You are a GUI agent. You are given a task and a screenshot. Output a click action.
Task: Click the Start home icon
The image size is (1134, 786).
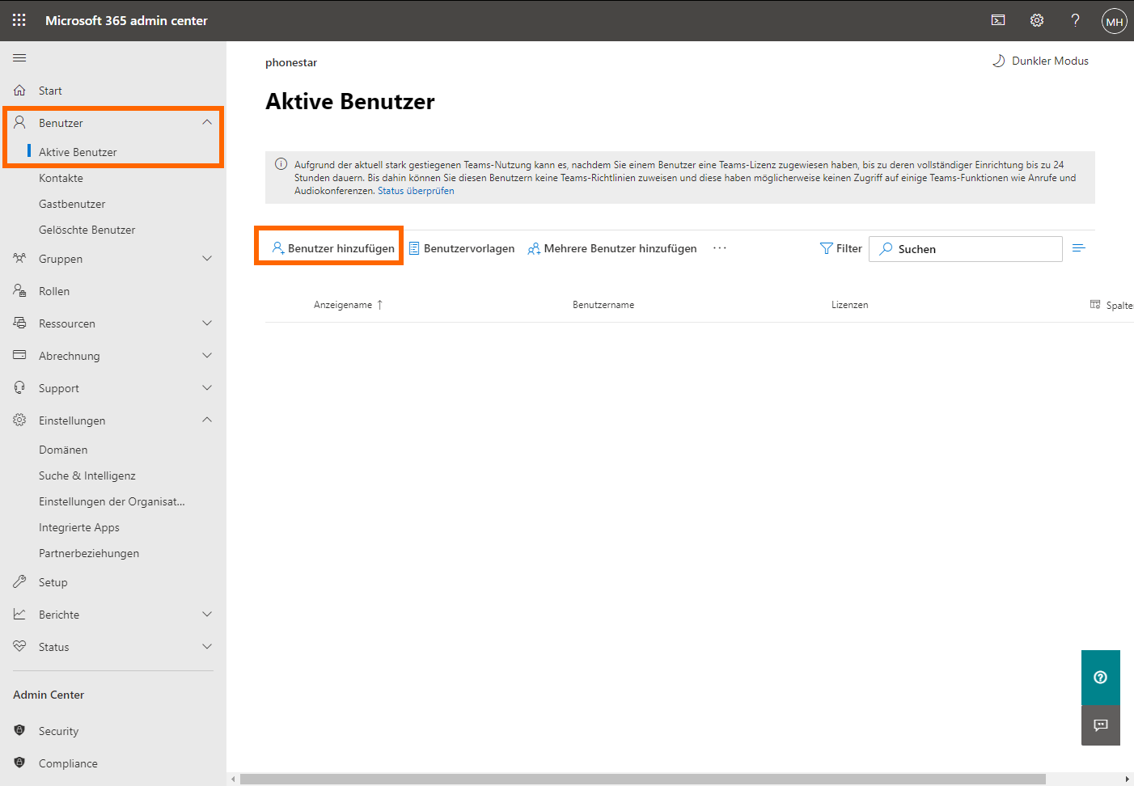[19, 91]
